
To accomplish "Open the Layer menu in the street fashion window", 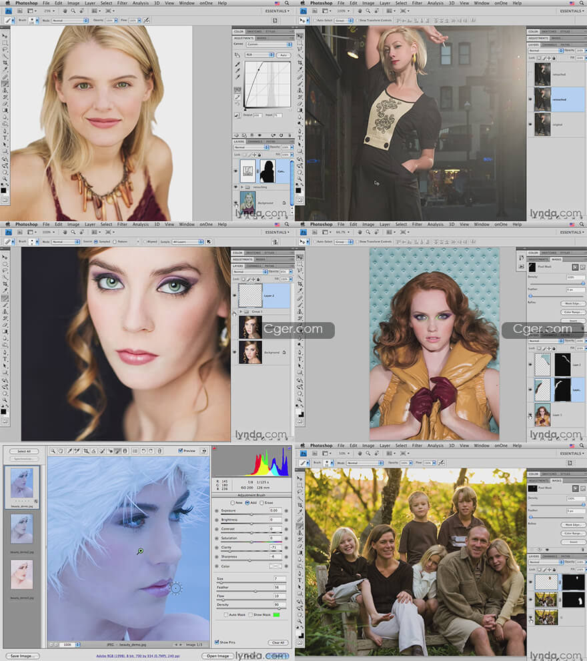I will point(385,3).
